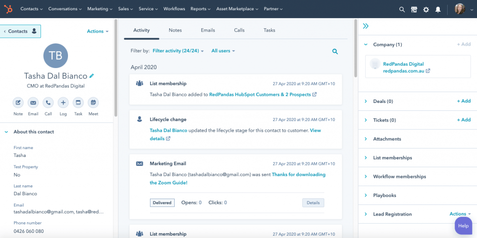
Task: Open the RedPandas Digital company link
Action: click(x=403, y=64)
